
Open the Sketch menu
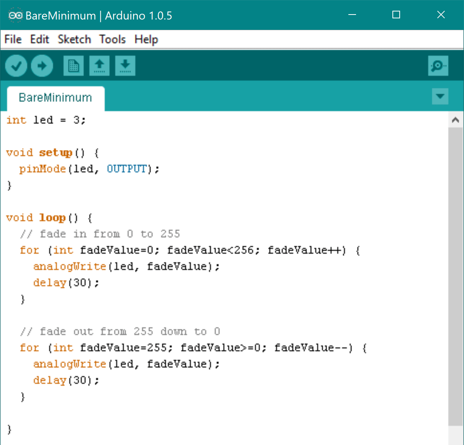[74, 39]
